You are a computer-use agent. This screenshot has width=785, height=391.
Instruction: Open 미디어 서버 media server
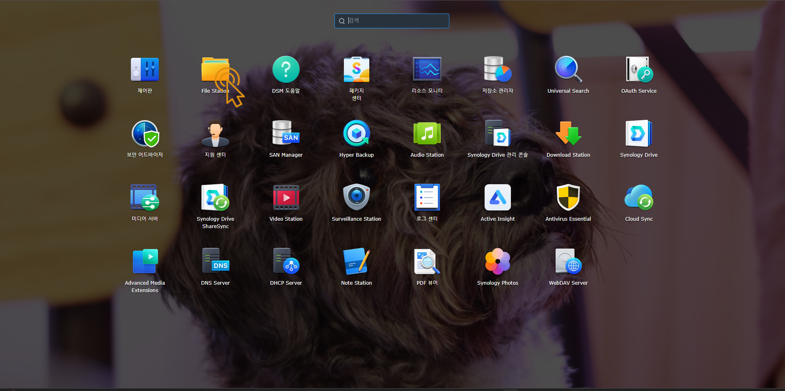click(x=145, y=197)
